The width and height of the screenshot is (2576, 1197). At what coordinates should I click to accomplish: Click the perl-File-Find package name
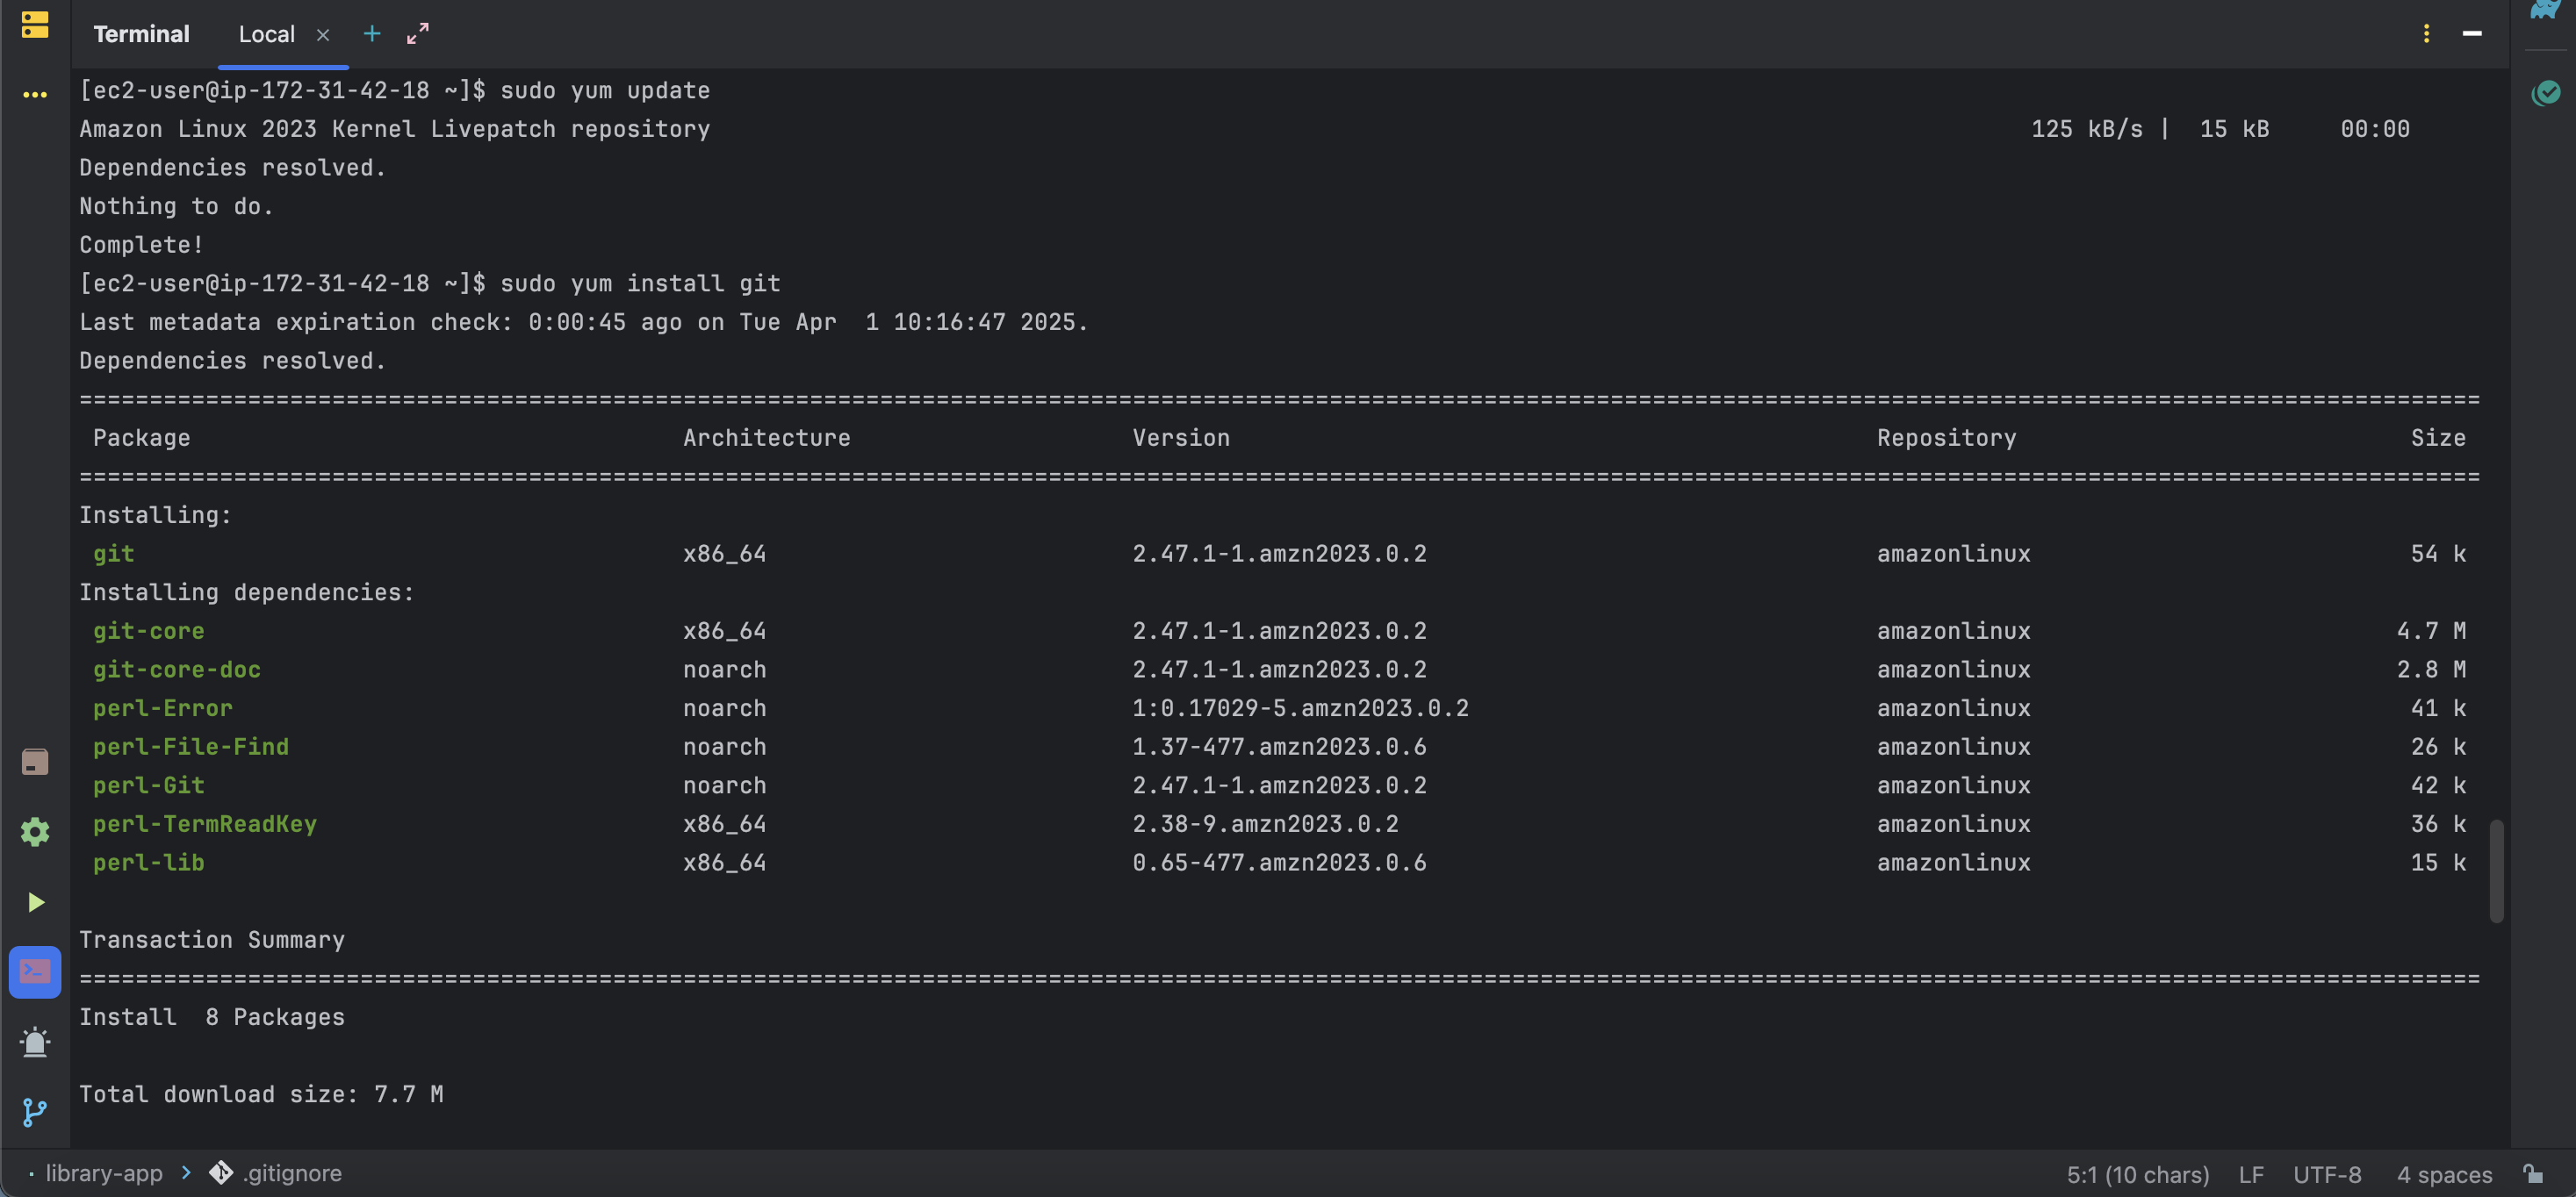[191, 747]
